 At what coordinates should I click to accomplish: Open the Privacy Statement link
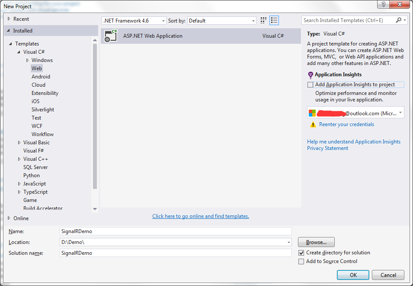[328, 148]
